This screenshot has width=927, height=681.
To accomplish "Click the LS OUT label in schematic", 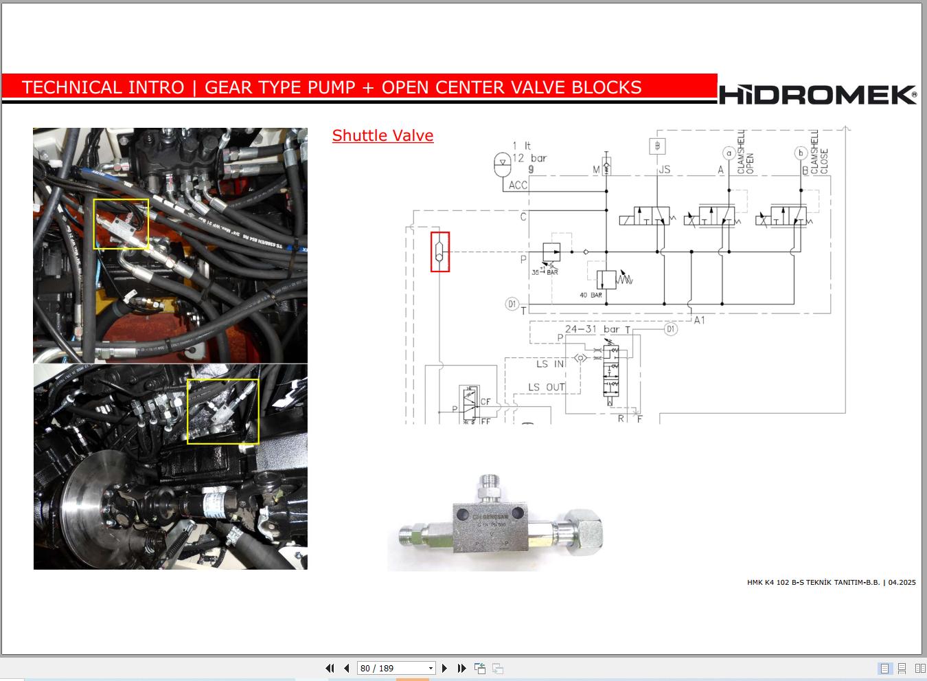I will [x=546, y=387].
